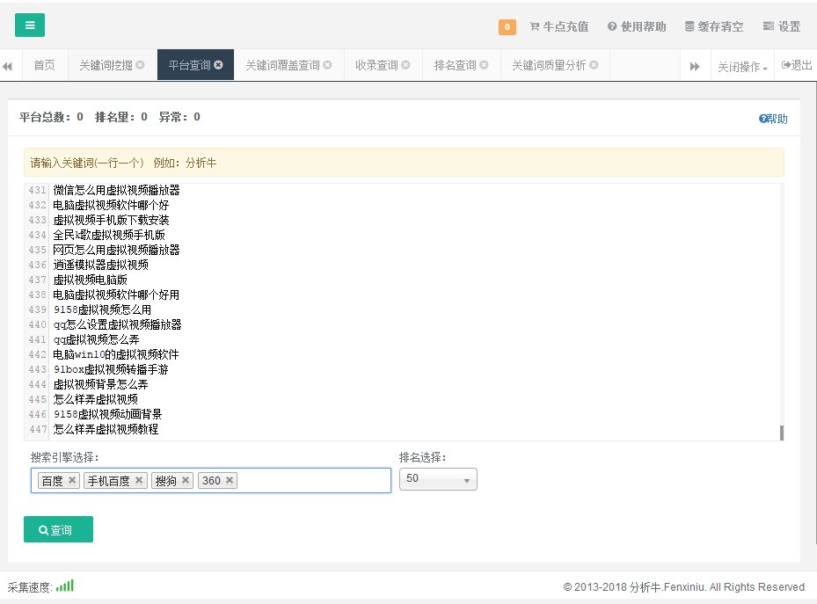Remove the 搜狗 search engine tag
Viewport: 817px width, 604px height.
[185, 480]
